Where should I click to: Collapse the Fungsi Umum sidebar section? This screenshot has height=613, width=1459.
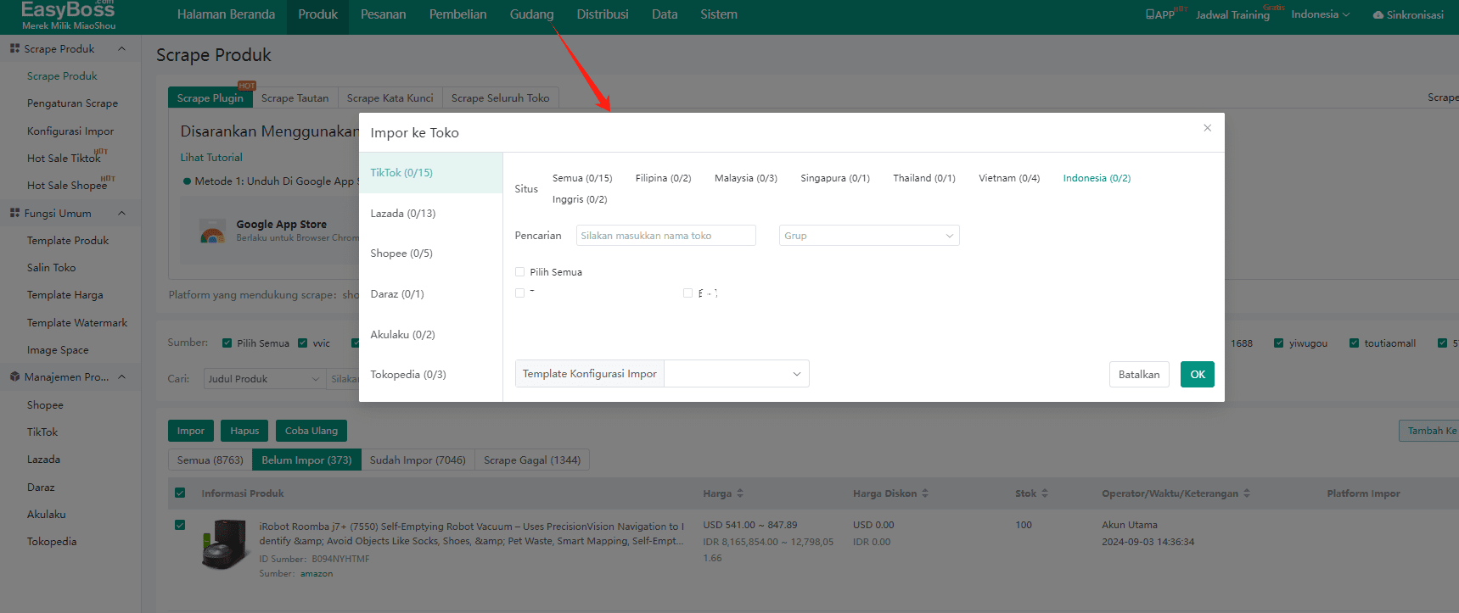tap(121, 213)
